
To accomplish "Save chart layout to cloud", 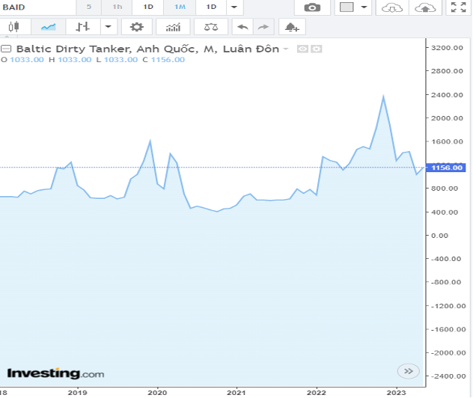I will [x=425, y=7].
